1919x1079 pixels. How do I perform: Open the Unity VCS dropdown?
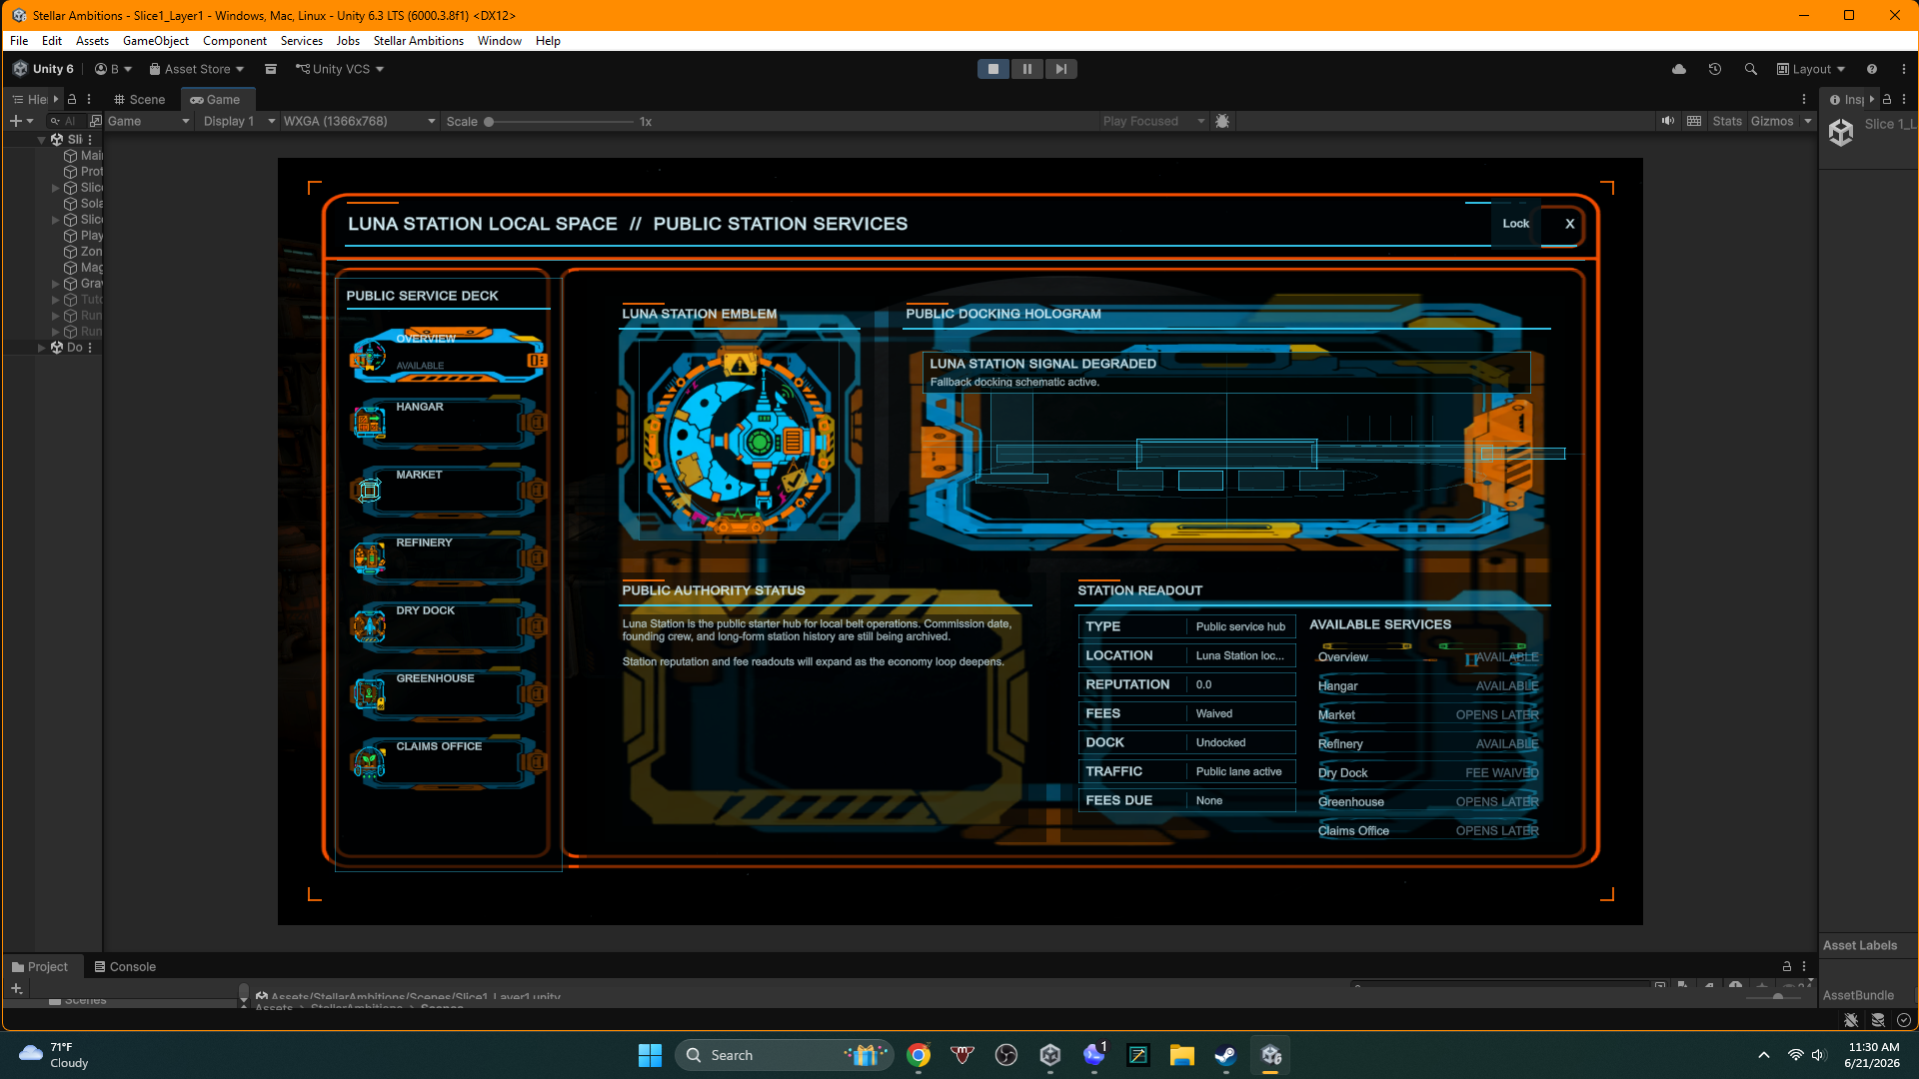click(340, 69)
